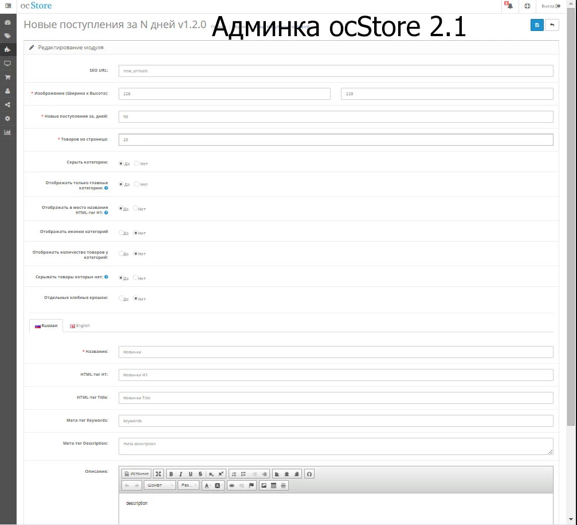Insert a bulleted list in the editor
The width and height of the screenshot is (577, 525).
coord(244,474)
